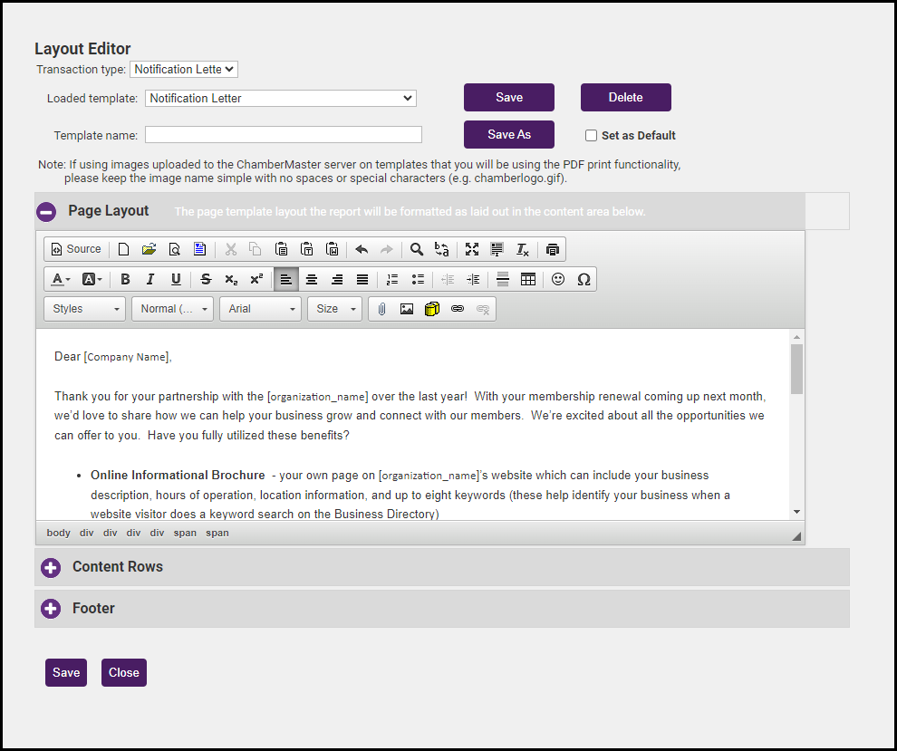Viewport: 897px width, 751px height.
Task: Check the Set as Default checkbox
Action: (x=591, y=136)
